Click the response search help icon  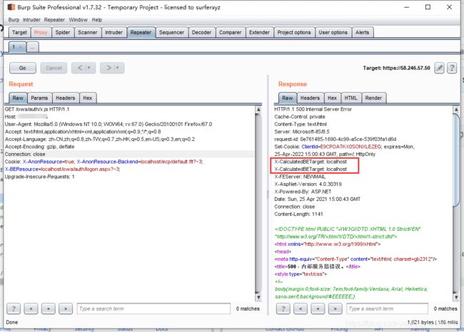point(283,308)
